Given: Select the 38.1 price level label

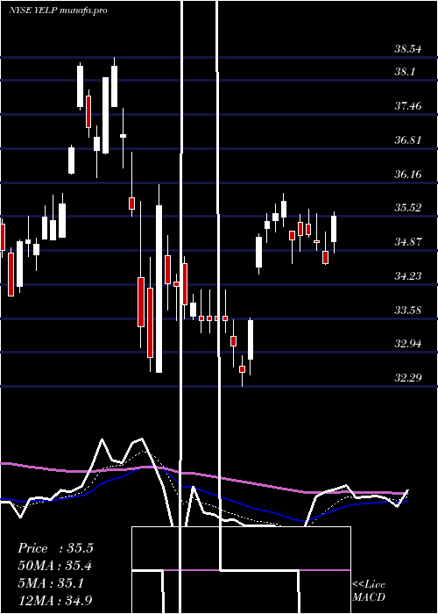Looking at the screenshot, I should (405, 72).
